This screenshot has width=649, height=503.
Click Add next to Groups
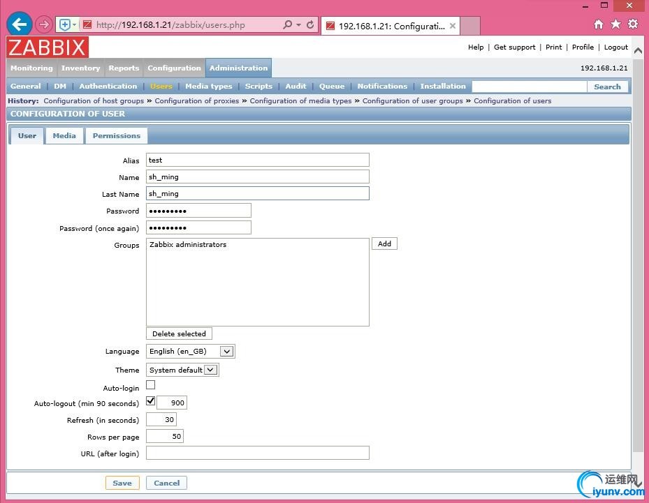click(384, 244)
